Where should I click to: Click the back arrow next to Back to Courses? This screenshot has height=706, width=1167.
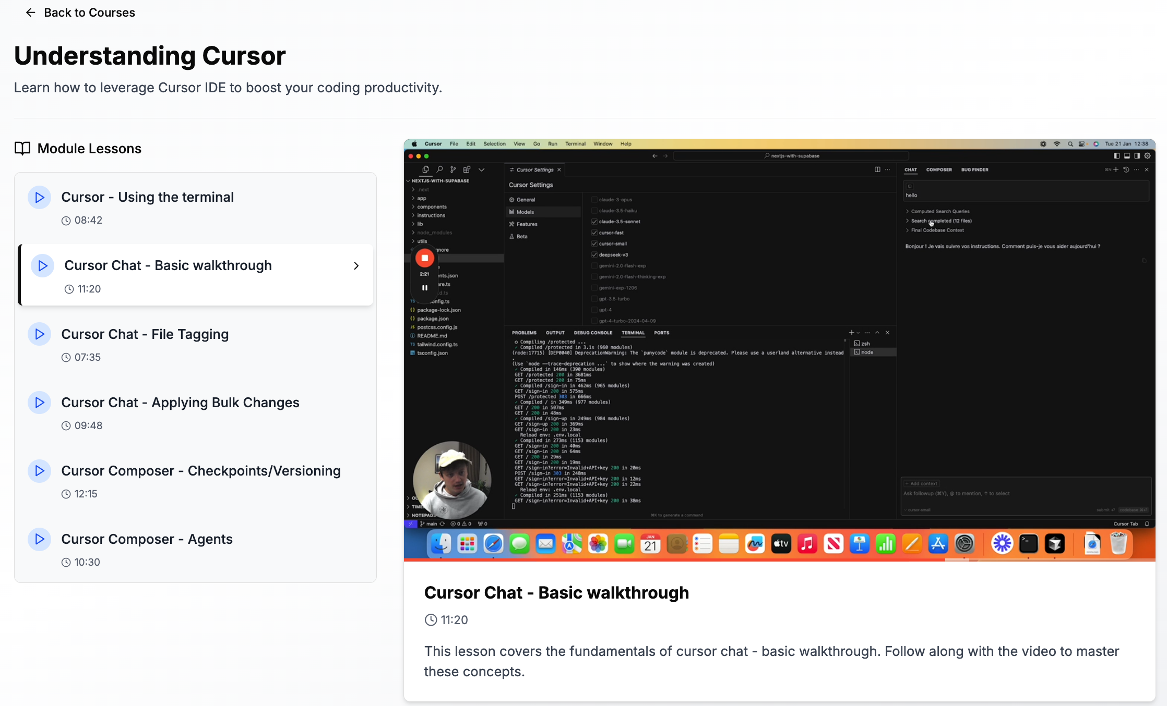[30, 13]
